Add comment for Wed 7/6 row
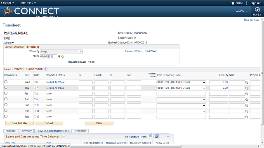This screenshot has height=148, width=264. [x=6, y=82]
